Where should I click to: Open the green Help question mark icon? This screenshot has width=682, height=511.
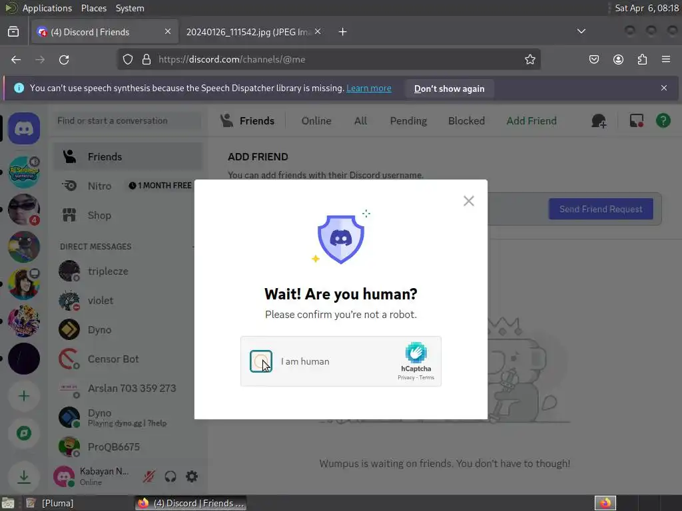pyautogui.click(x=663, y=121)
